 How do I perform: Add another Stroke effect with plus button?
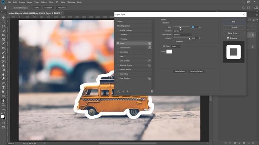point(150,43)
